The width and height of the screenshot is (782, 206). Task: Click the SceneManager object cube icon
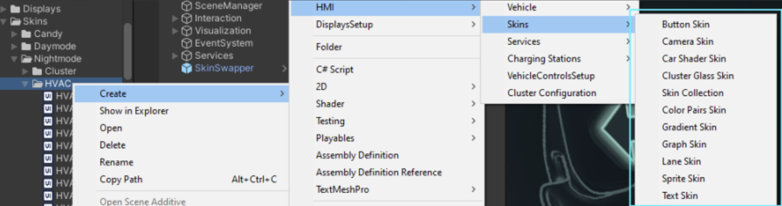[x=187, y=6]
